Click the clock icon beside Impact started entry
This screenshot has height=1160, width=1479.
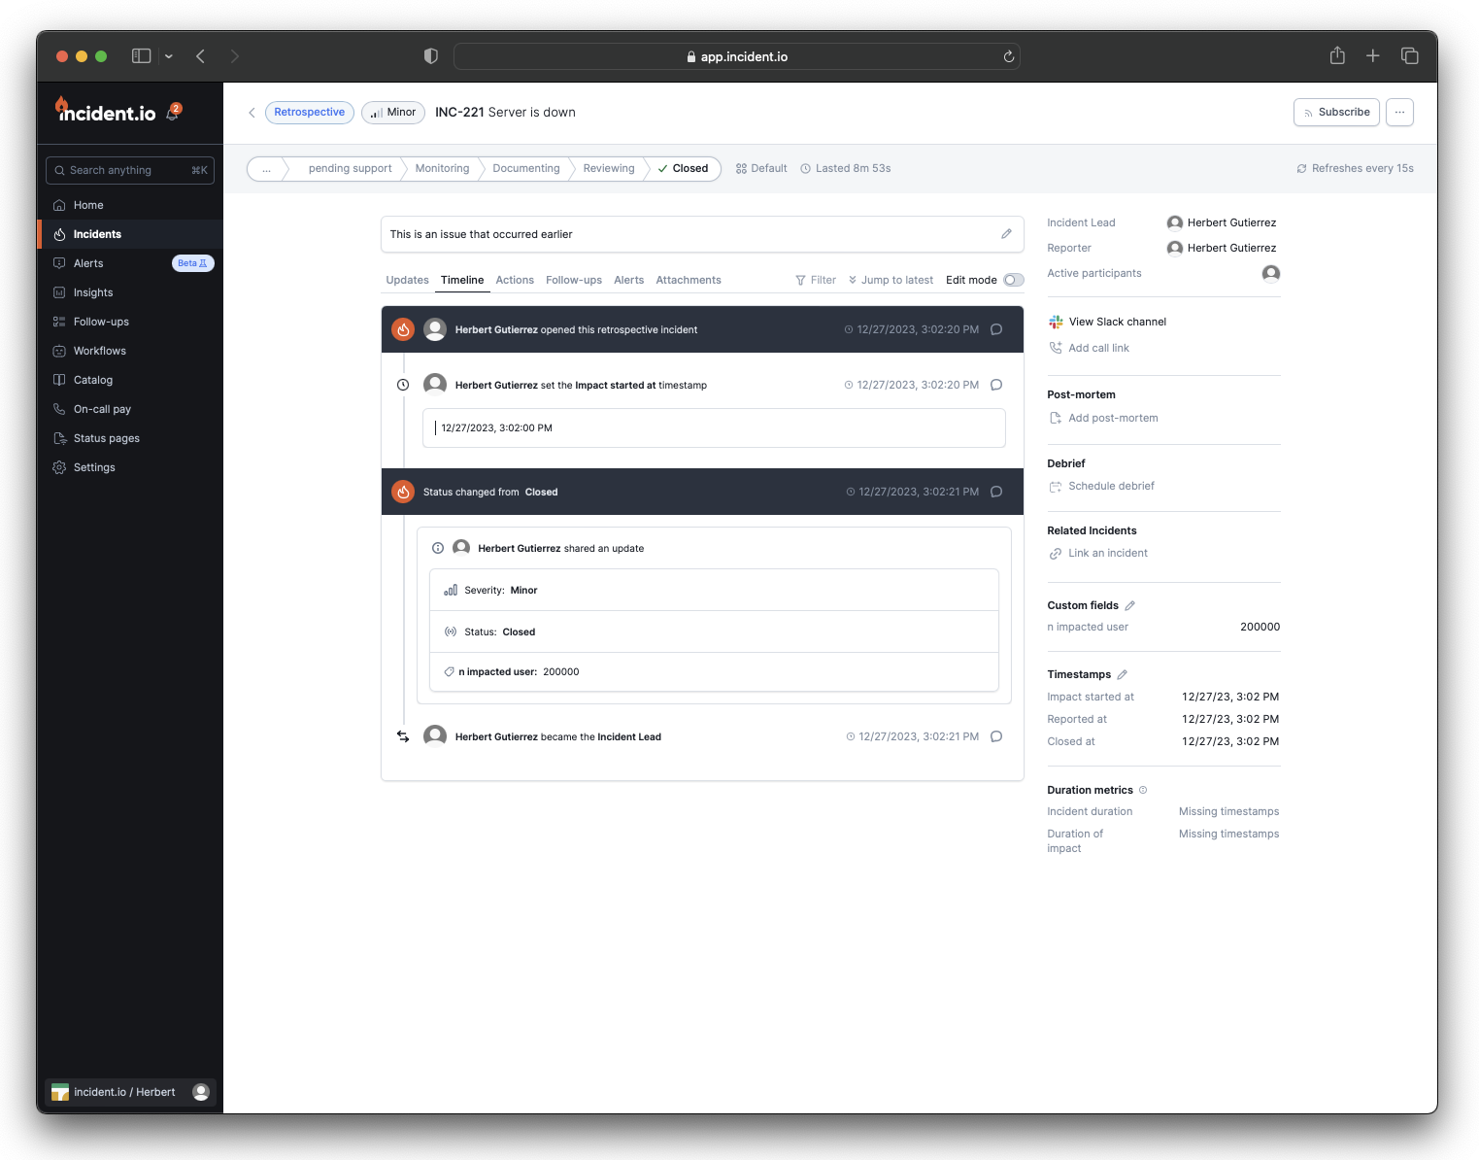[x=403, y=385]
